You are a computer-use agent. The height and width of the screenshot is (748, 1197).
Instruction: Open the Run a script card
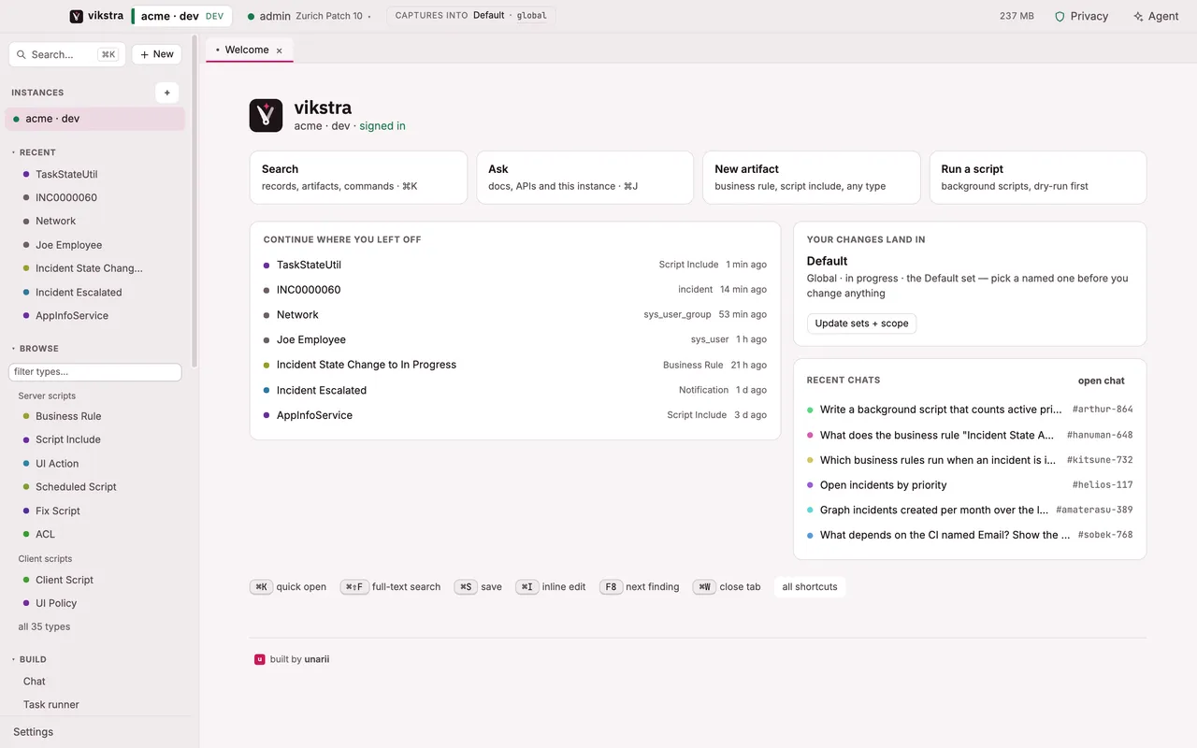[x=1038, y=177]
